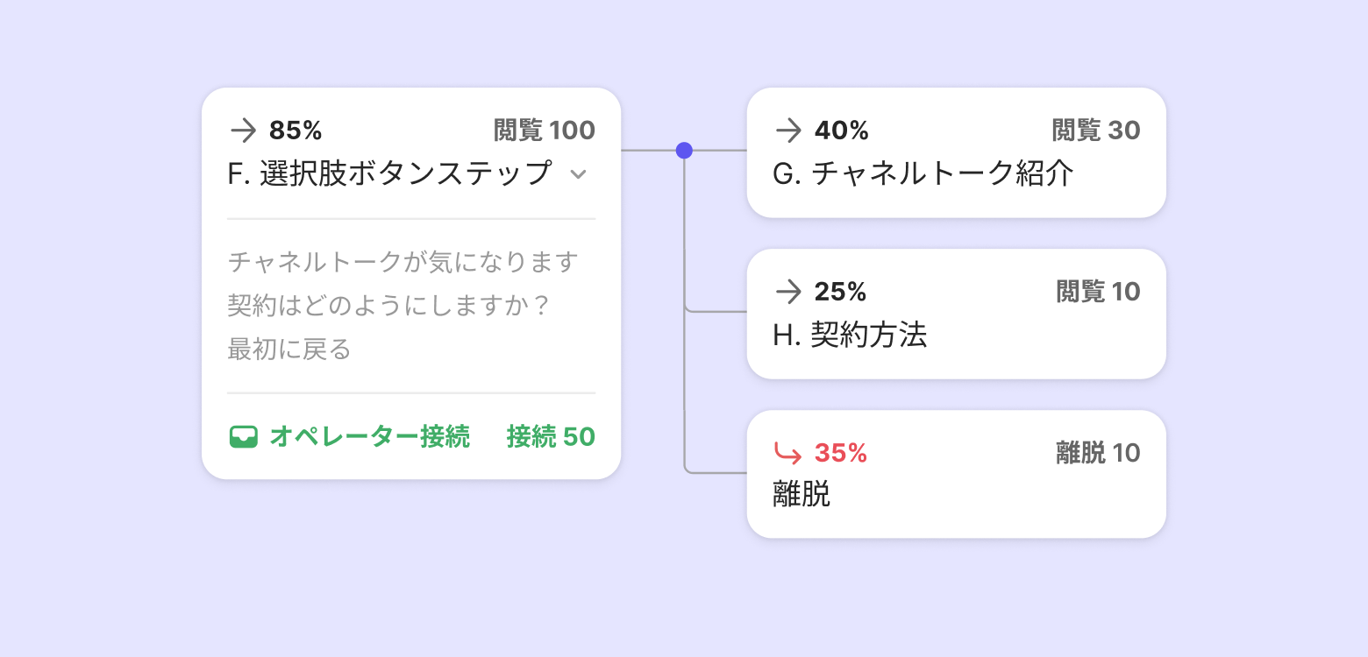Click the 閲覧 10 view count
The width and height of the screenshot is (1368, 657).
click(x=1098, y=292)
